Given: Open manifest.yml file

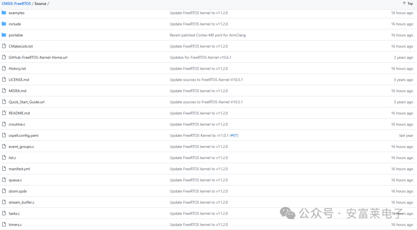Looking at the screenshot, I should [x=19, y=169].
